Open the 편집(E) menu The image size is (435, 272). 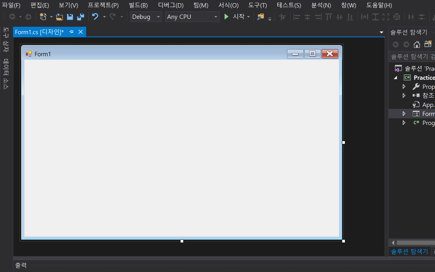pyautogui.click(x=40, y=5)
